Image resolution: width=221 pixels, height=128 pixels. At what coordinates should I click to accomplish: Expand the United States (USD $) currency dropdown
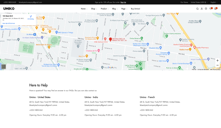[199, 2]
